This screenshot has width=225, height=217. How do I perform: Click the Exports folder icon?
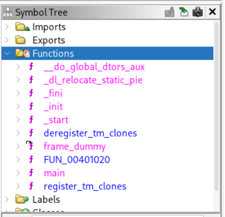click(x=20, y=40)
